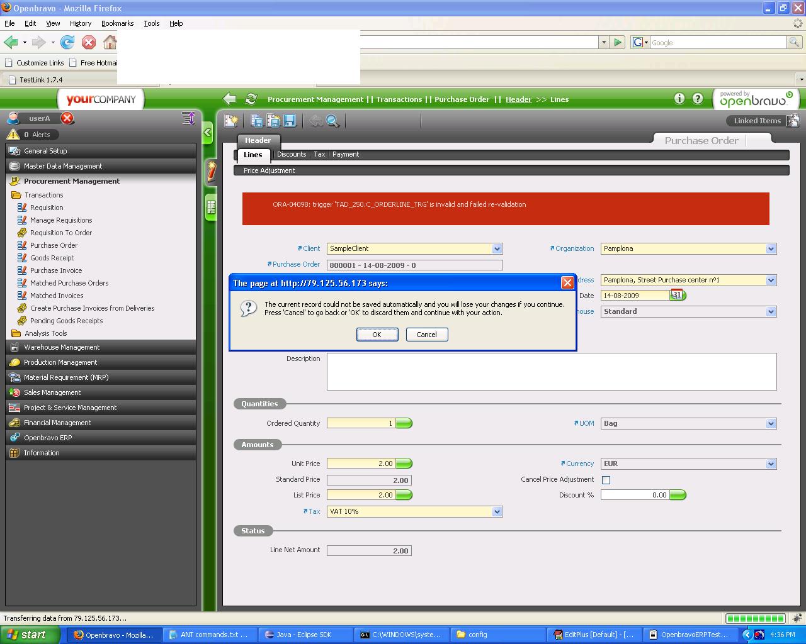This screenshot has width=806, height=644.
Task: Open the Organization dropdown showing Pamplona
Action: point(771,249)
